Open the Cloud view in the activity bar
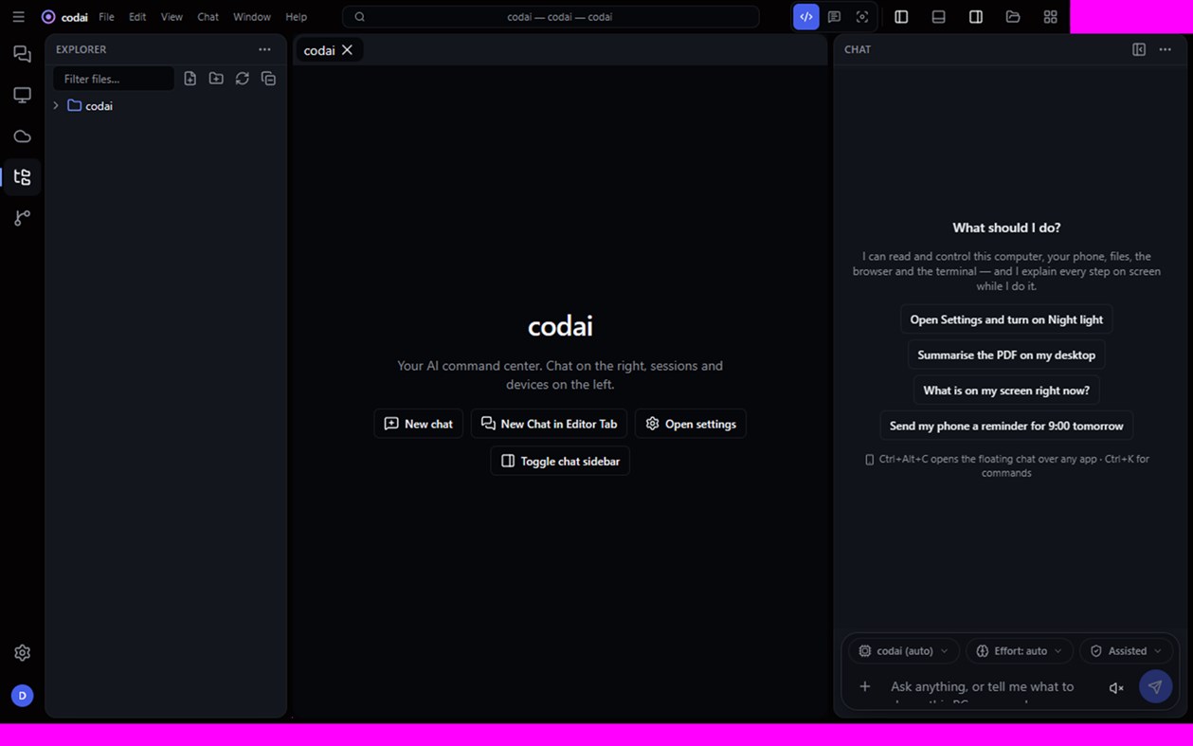Screen dimensions: 1193x746 tap(22, 136)
